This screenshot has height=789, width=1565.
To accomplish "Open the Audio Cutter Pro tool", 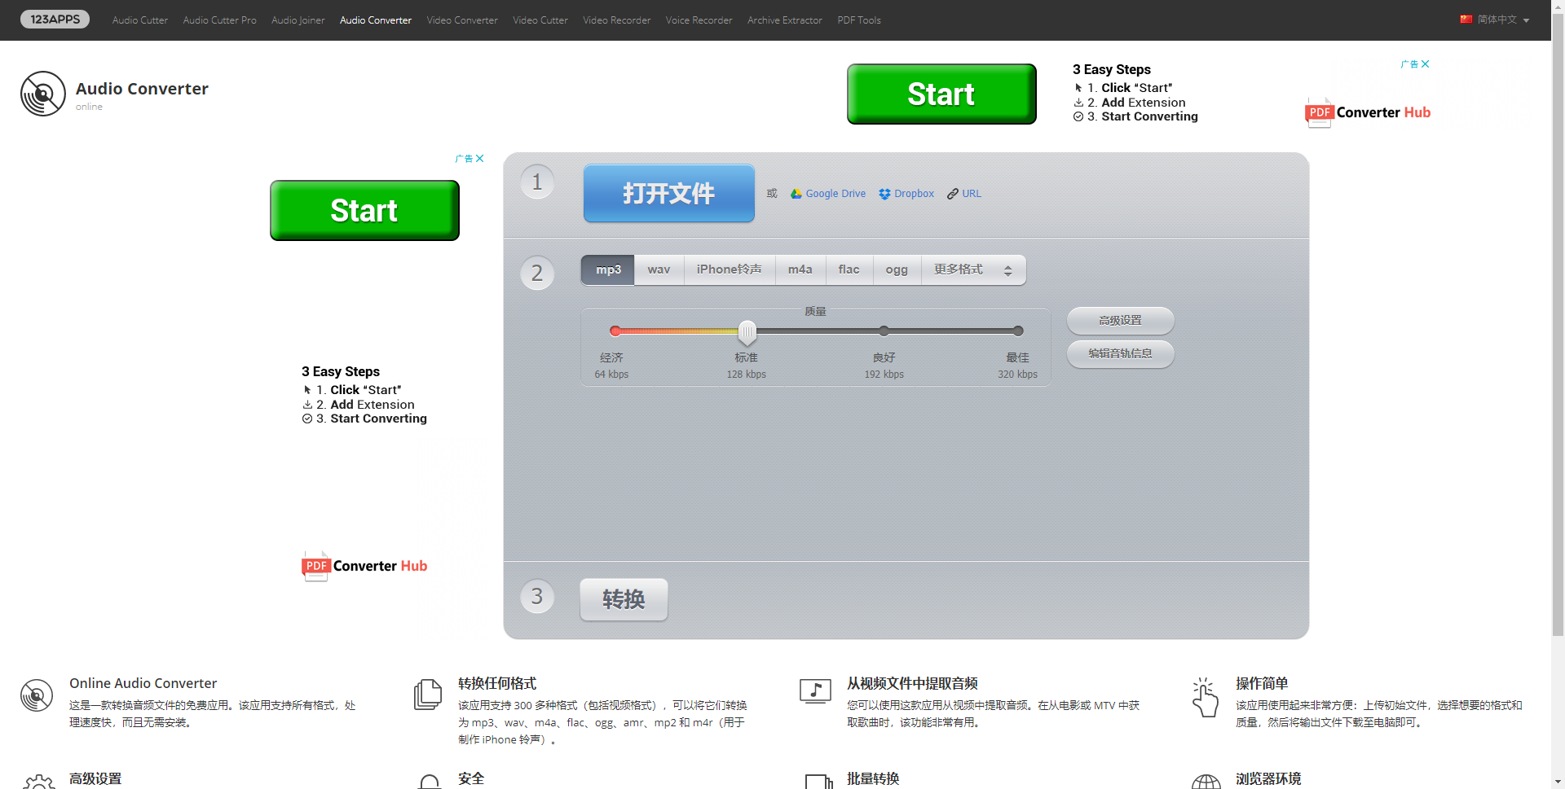I will pos(219,20).
